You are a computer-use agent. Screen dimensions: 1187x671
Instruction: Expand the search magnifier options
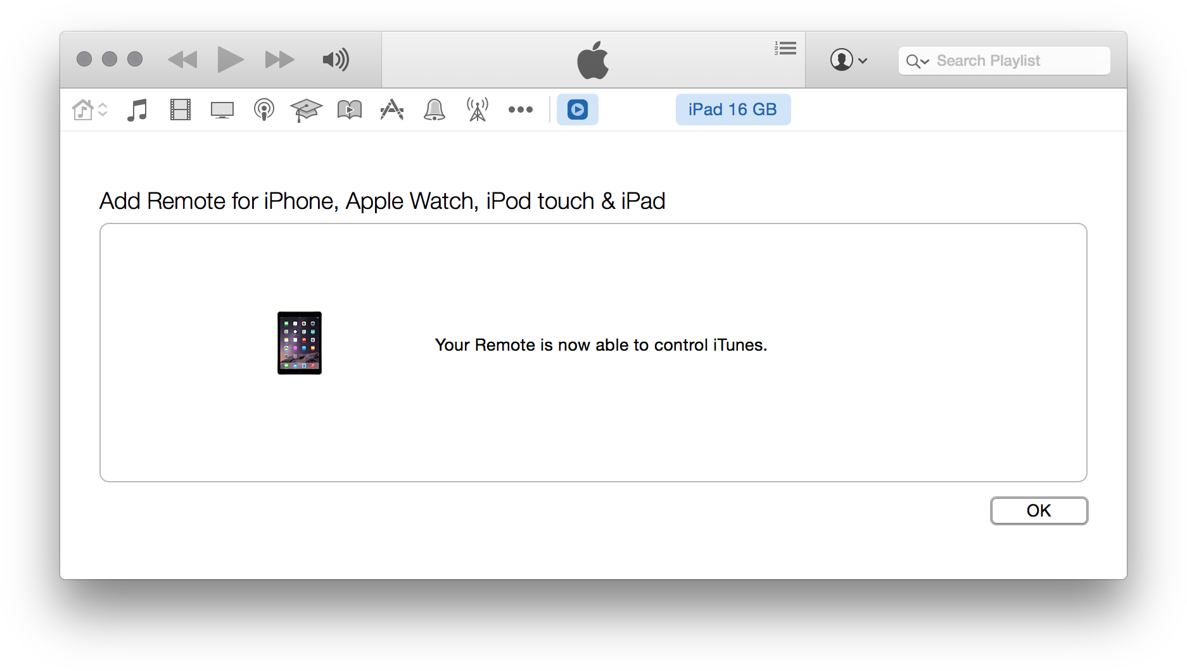pyautogui.click(x=917, y=61)
